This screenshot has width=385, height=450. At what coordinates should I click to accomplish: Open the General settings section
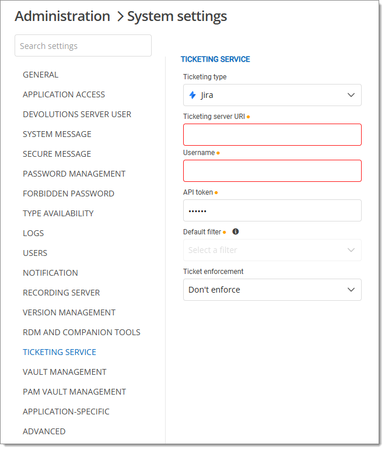click(x=40, y=75)
